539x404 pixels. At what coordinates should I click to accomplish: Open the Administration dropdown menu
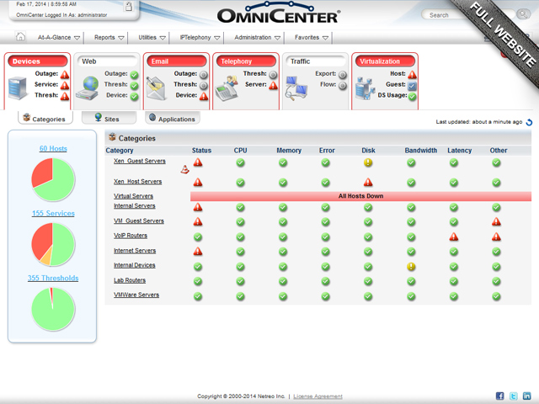point(257,37)
